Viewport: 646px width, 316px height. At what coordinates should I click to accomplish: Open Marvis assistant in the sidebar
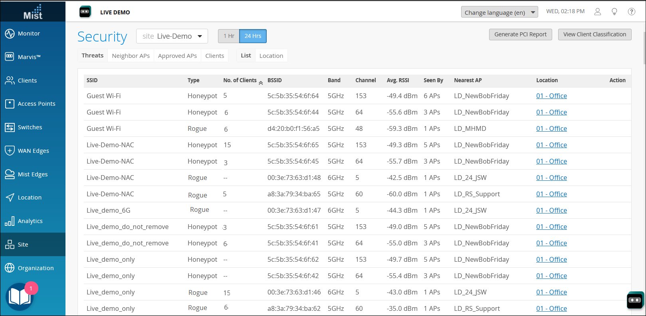(29, 57)
